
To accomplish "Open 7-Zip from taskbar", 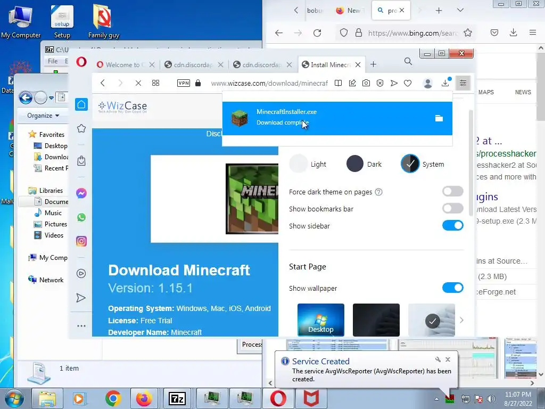I will 177,398.
